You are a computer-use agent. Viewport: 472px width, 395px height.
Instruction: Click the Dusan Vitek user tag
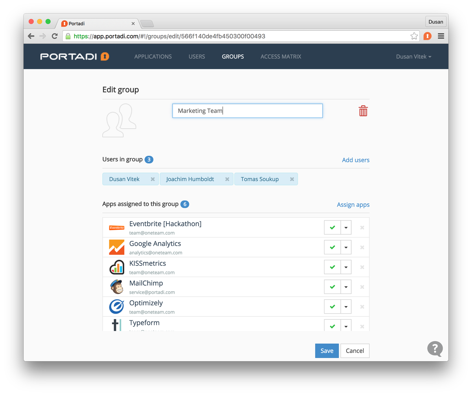click(x=131, y=179)
